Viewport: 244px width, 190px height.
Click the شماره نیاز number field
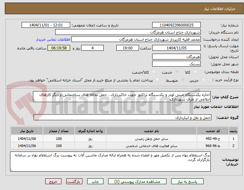[176, 25]
